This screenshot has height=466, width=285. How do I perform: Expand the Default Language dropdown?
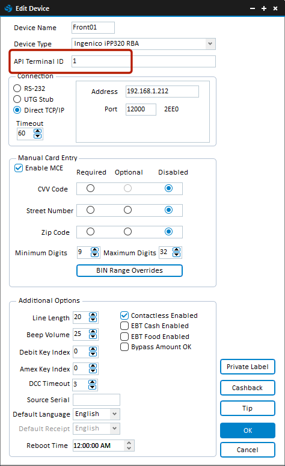[114, 414]
